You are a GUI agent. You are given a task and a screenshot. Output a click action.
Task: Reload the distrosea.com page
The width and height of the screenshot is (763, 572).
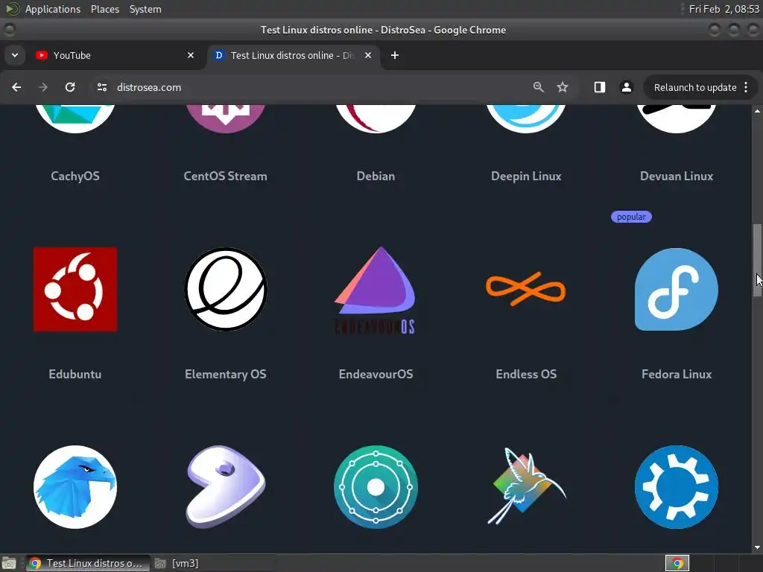point(70,87)
